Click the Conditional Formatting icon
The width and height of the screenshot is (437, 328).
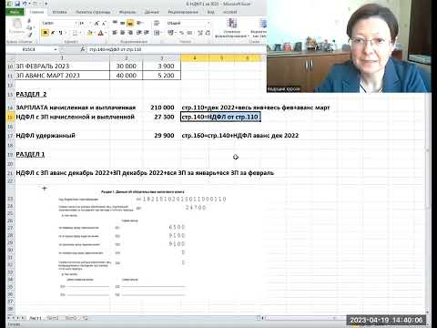[x=231, y=28]
